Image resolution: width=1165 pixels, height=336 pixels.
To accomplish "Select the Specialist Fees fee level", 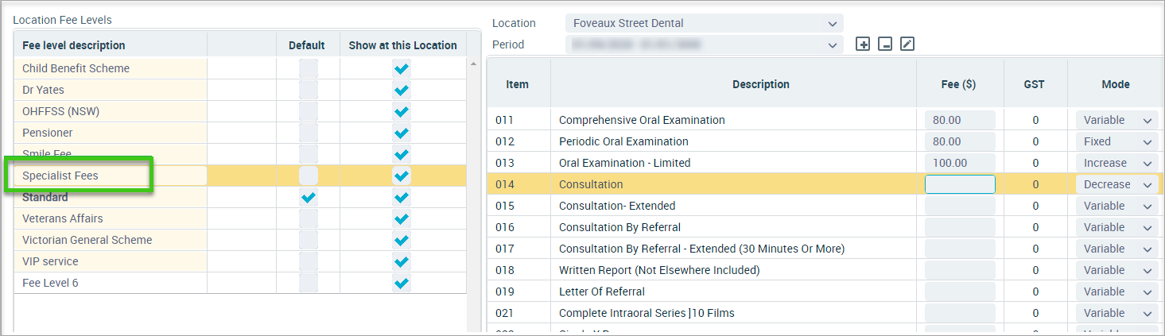I will coord(111,176).
